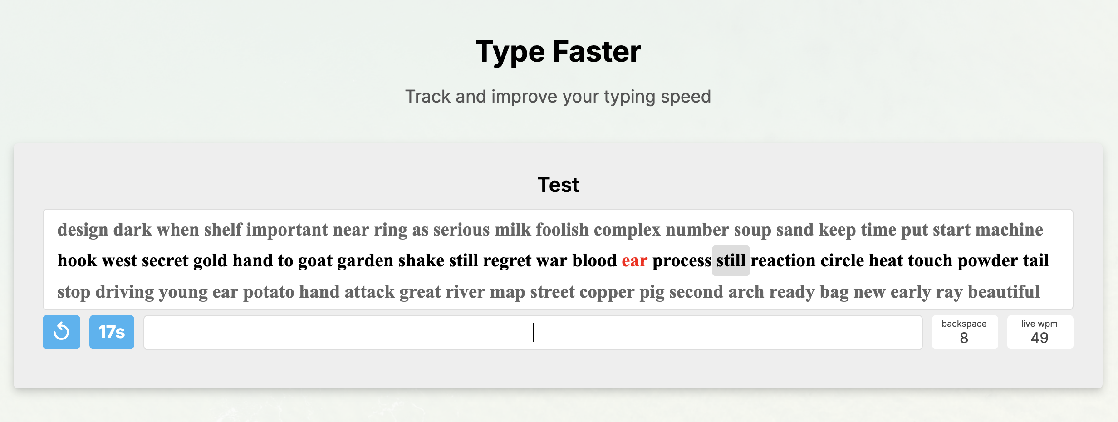Viewport: 1118px width, 422px height.
Task: Select the word process near the cursor
Action: coord(682,261)
